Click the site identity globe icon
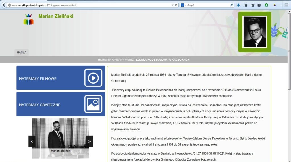 [x=9, y=5]
